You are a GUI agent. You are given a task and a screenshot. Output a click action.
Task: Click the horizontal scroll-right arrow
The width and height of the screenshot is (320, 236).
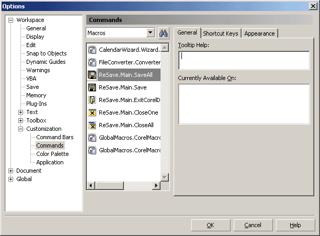[156, 186]
